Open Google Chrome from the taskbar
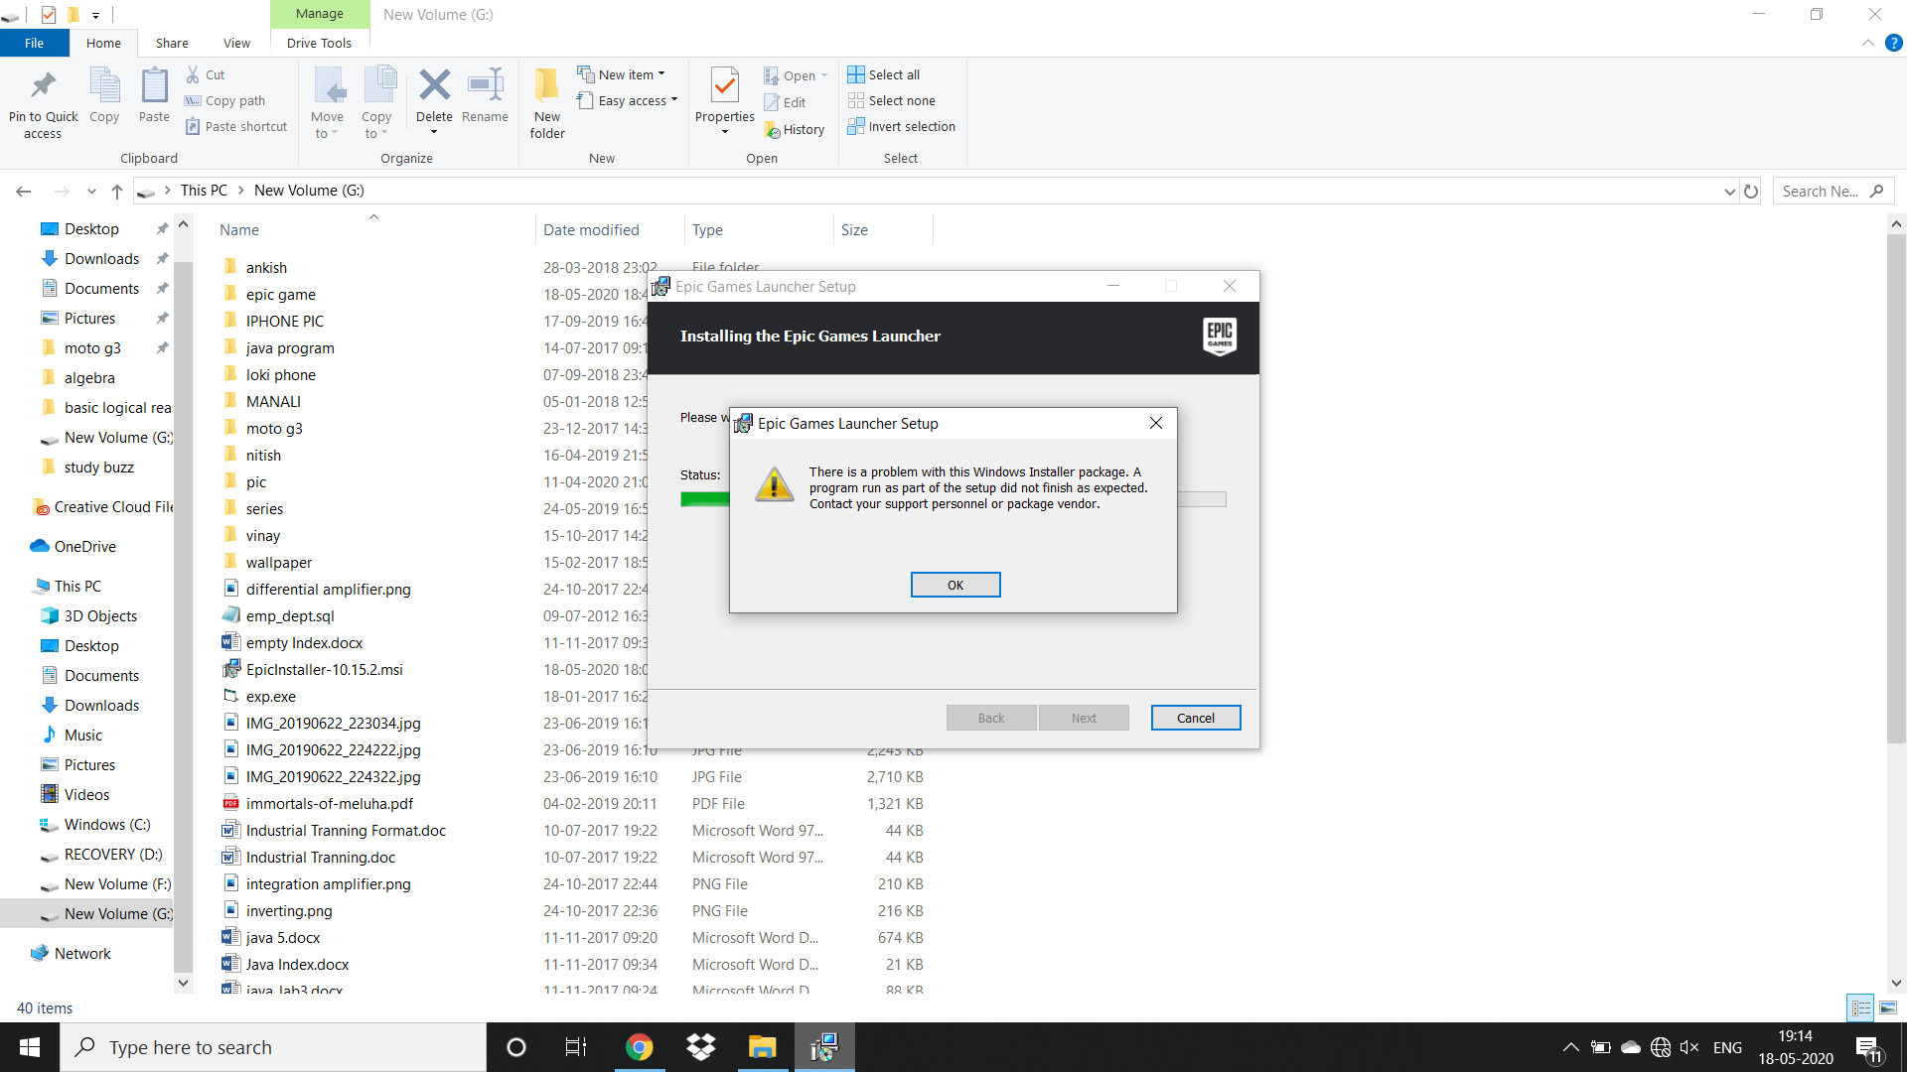 (x=640, y=1047)
